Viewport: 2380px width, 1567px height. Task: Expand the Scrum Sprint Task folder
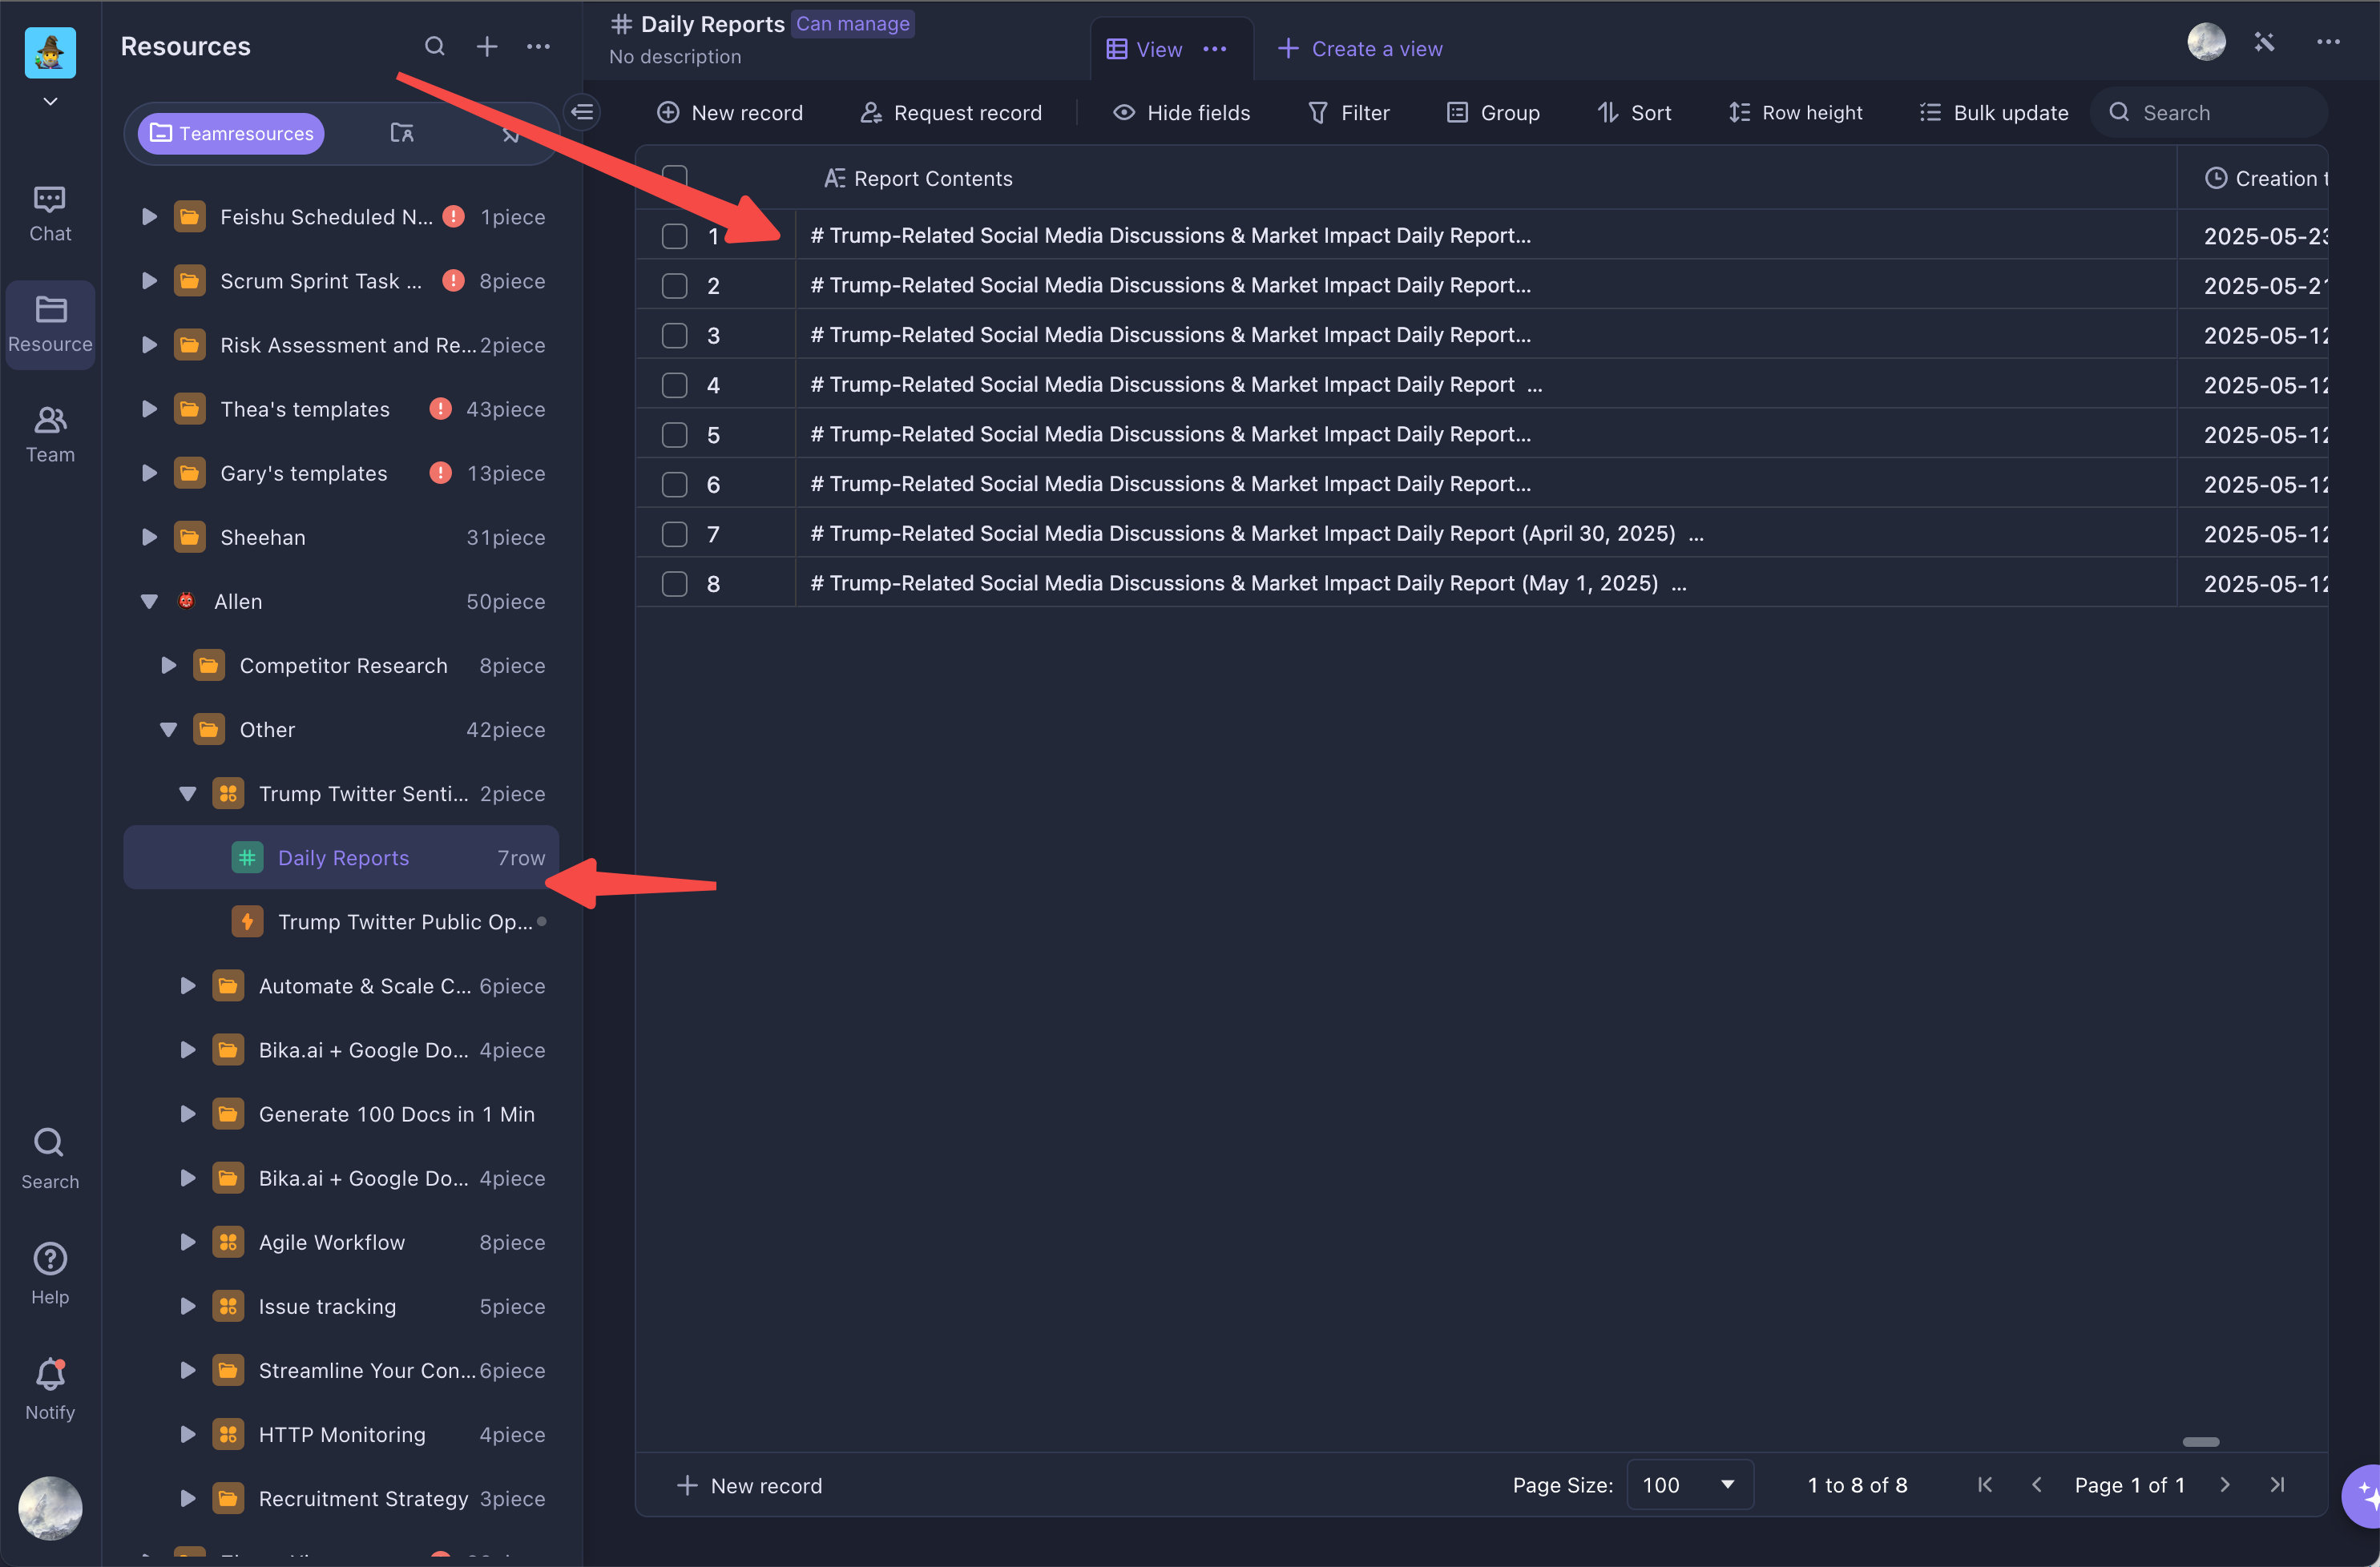pyautogui.click(x=149, y=281)
